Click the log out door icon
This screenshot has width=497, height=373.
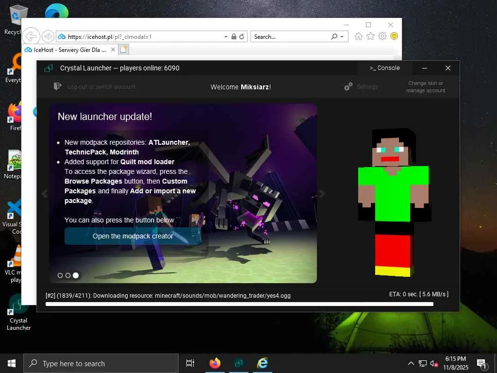click(57, 86)
